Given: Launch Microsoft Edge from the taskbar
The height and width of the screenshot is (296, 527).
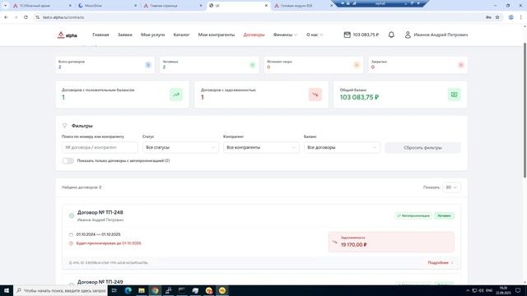Looking at the screenshot, I should tap(128, 290).
